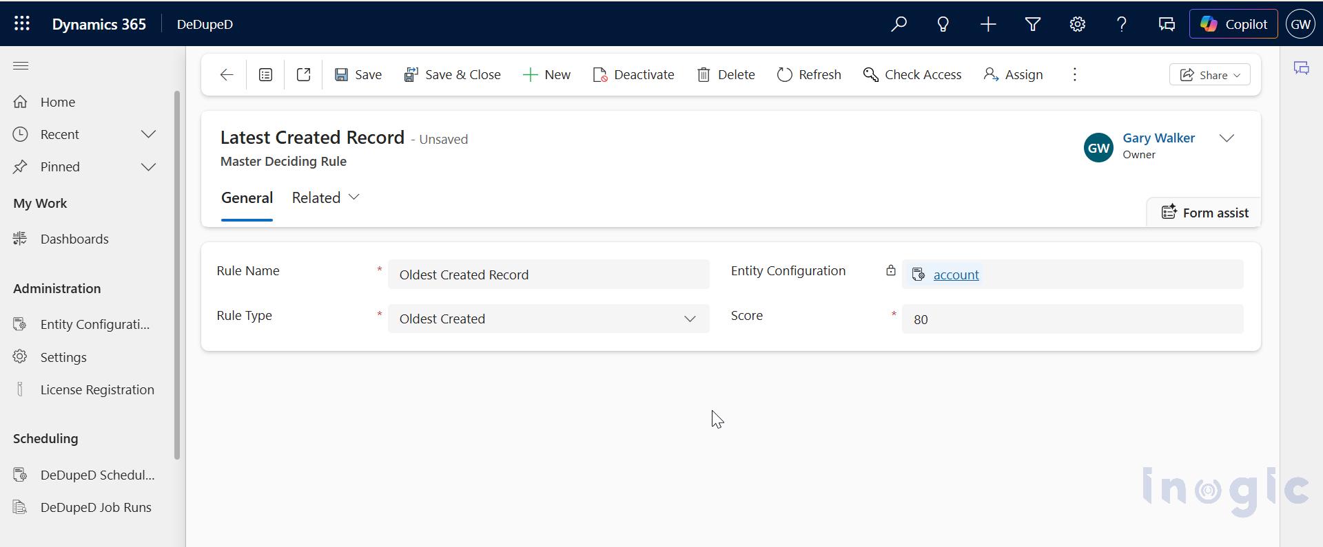Click the search magnifier icon in header
1323x547 pixels.
coord(899,24)
